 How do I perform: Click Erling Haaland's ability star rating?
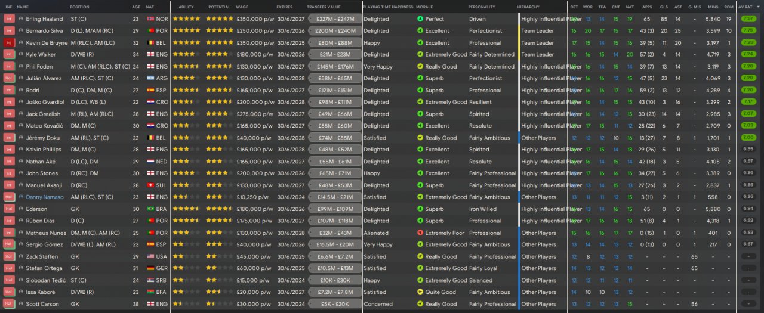pos(187,19)
